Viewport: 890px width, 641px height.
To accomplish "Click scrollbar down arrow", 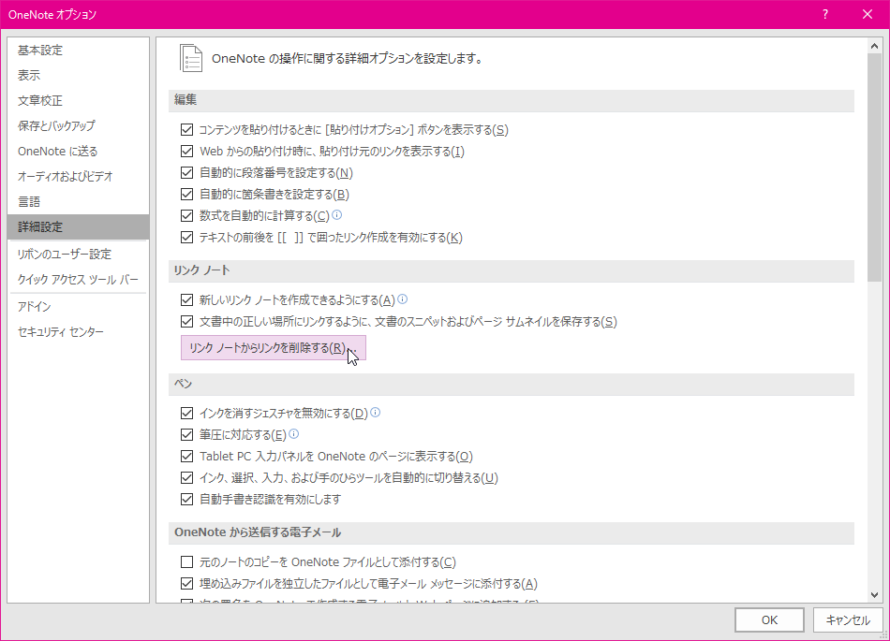I will point(874,594).
